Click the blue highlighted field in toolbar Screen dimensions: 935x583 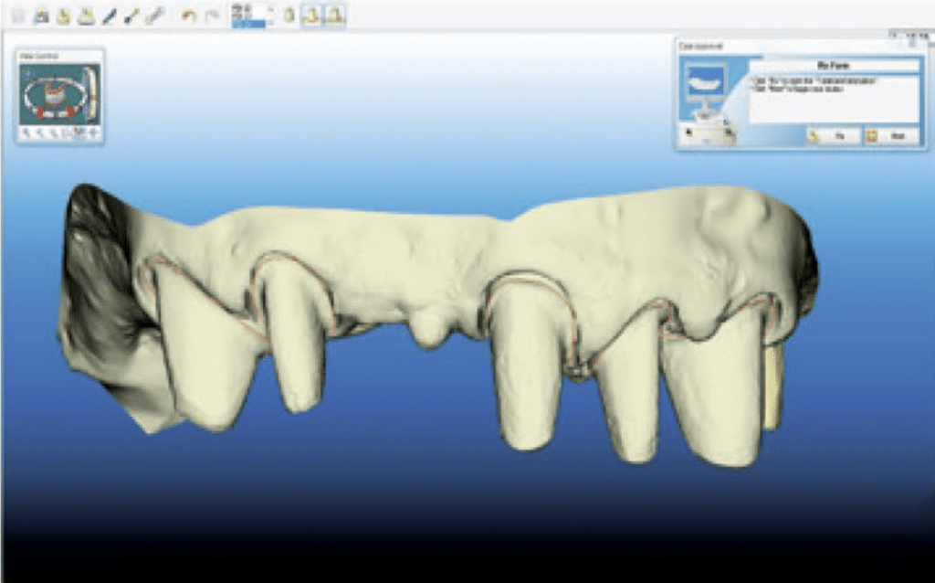(247, 24)
